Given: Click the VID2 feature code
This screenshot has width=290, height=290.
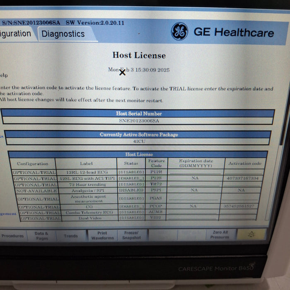Looking at the screenshot, I should coord(155,217).
